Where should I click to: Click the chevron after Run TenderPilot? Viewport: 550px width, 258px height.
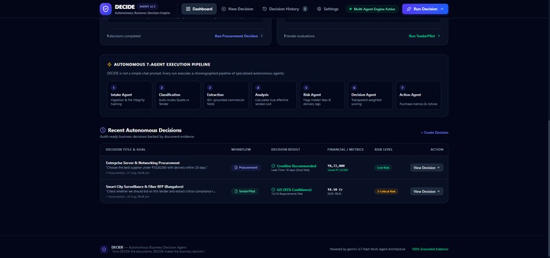coord(439,35)
